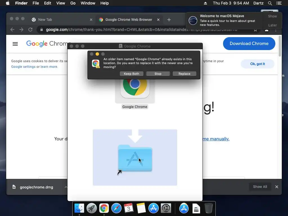This screenshot has width=288, height=216.
Task: Expand the googlechrome.dmg download options chevron
Action: point(66,187)
